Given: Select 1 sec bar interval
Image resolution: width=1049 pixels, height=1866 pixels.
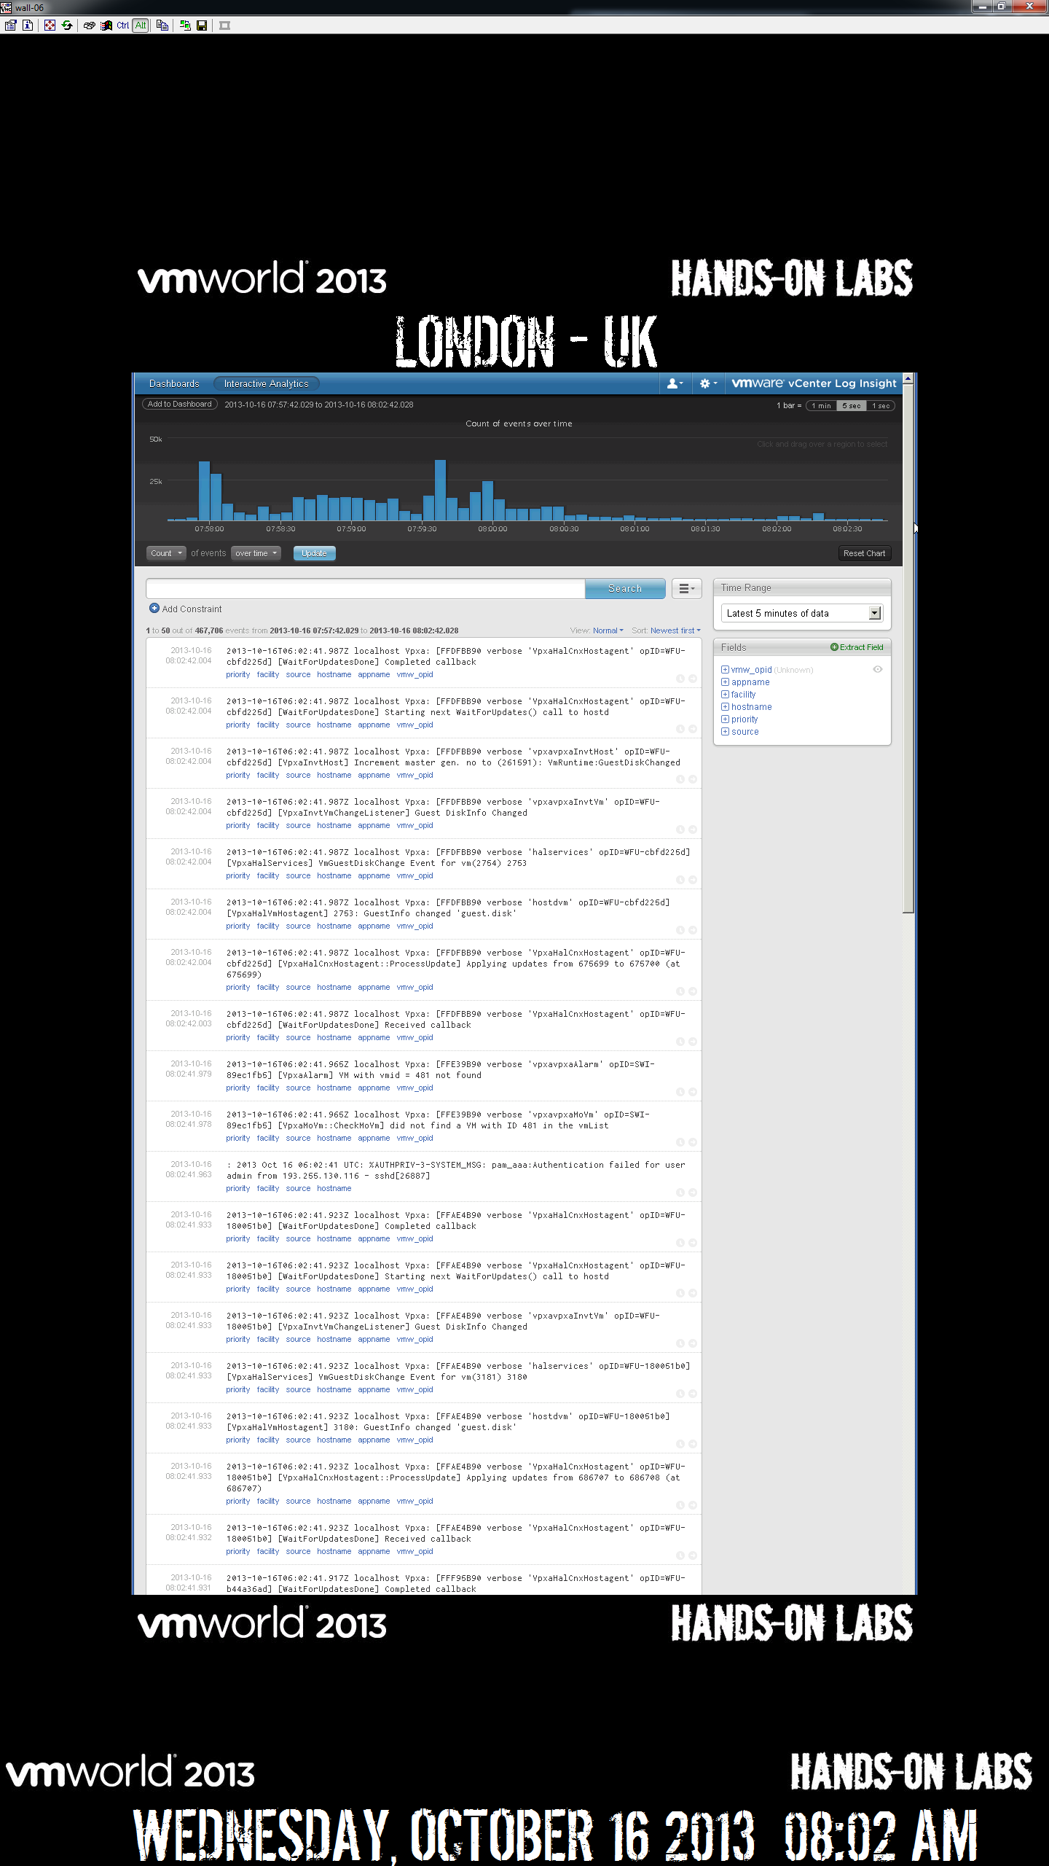Looking at the screenshot, I should point(881,406).
